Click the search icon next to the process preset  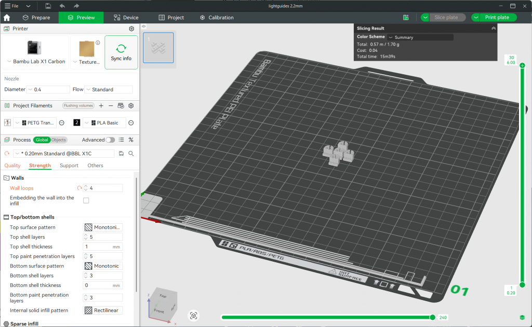[x=131, y=154]
